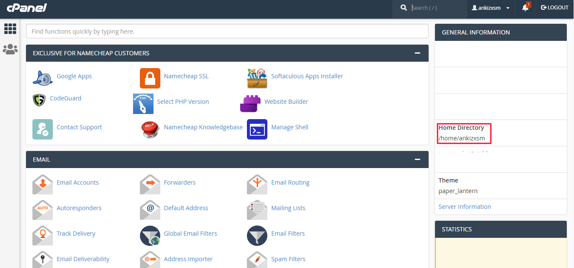Click the General Information panel header
This screenshot has height=268, width=574.
coord(501,32)
